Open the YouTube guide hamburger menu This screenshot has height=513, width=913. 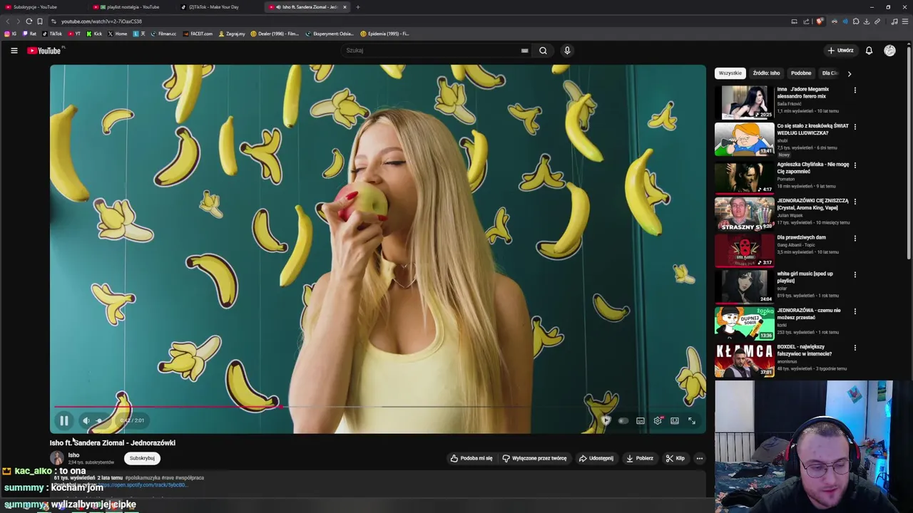(14, 51)
